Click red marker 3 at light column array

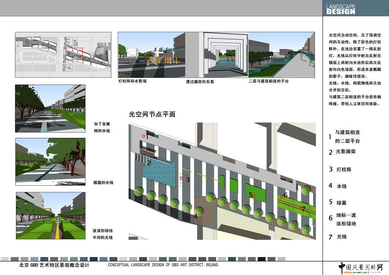pyautogui.click(x=182, y=179)
